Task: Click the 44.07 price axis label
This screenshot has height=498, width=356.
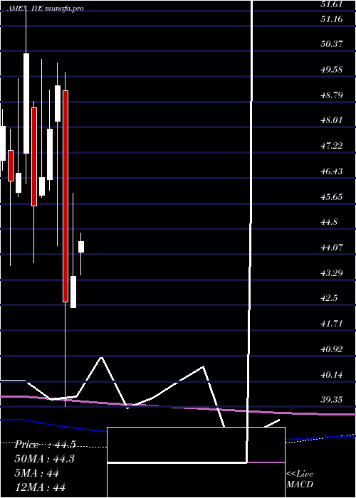Action: [332, 247]
